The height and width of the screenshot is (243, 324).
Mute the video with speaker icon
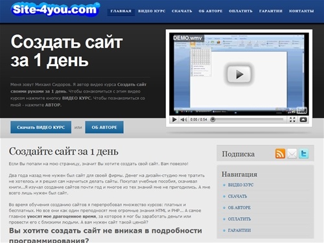pyautogui.click(x=183, y=119)
